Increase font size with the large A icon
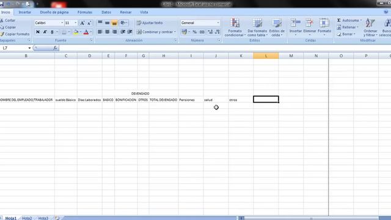 pyautogui.click(x=82, y=23)
